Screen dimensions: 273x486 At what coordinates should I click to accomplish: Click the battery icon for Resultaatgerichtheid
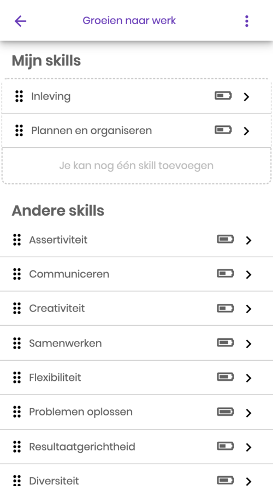(225, 447)
